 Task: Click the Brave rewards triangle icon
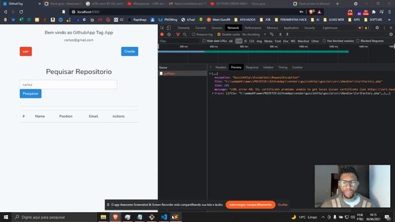tap(319, 12)
